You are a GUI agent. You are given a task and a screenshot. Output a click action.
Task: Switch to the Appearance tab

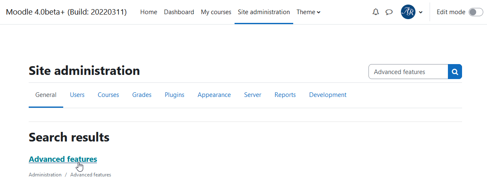(214, 95)
